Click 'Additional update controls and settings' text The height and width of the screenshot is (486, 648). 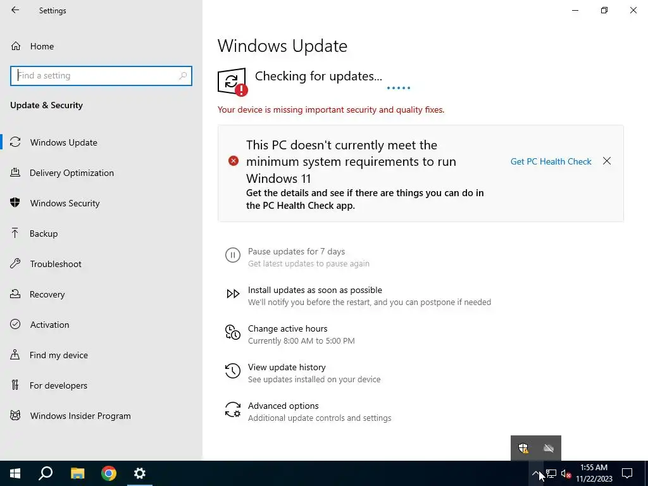pos(320,418)
